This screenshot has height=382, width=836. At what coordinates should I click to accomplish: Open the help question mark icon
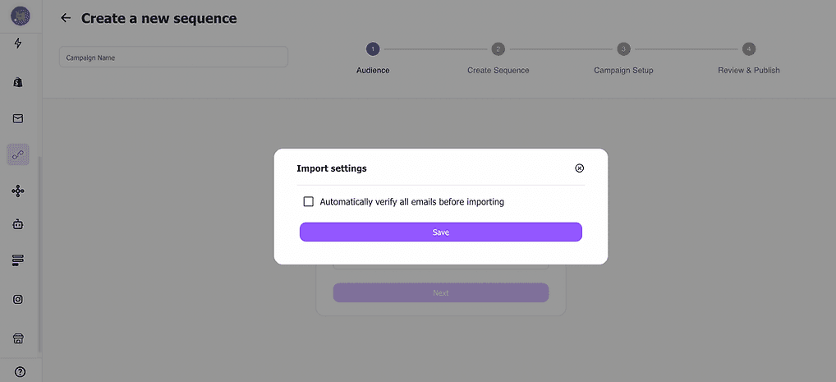[x=21, y=372]
